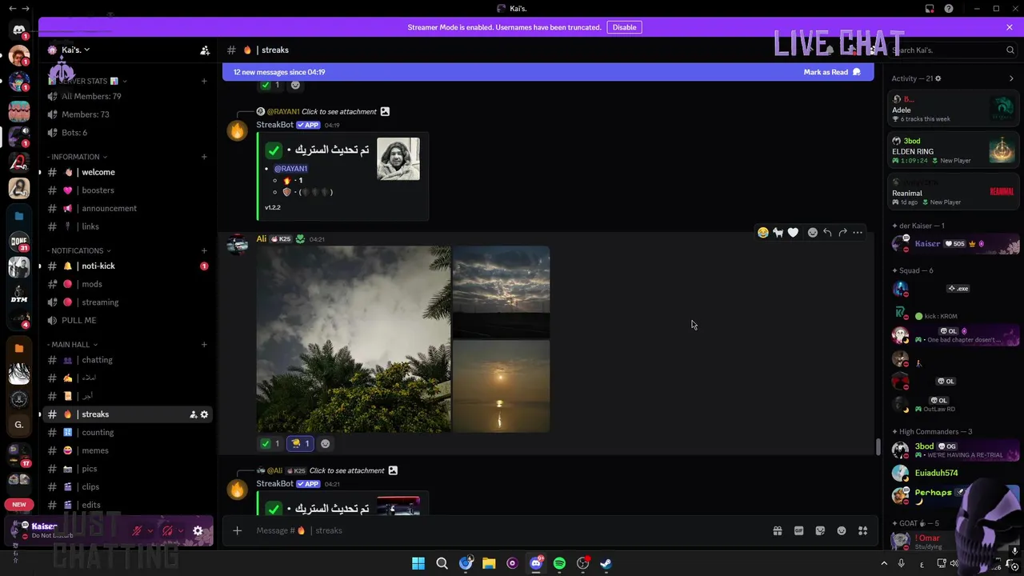The height and width of the screenshot is (576, 1024).
Task: Toggle headphone deafen in user panel
Action: pos(167,530)
